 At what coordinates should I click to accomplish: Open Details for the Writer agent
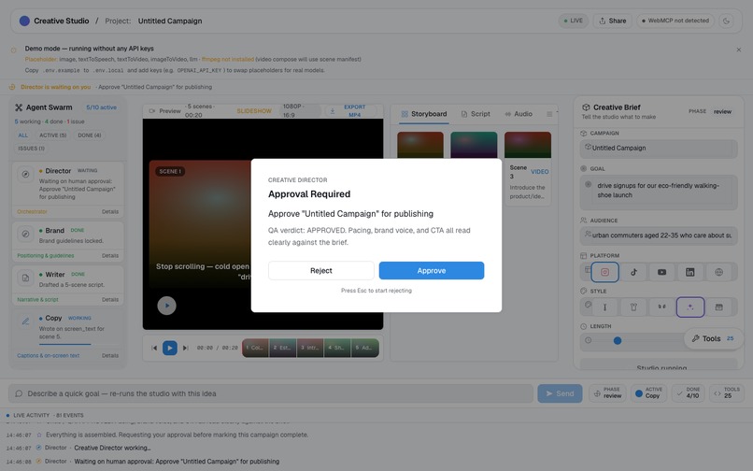coord(110,299)
